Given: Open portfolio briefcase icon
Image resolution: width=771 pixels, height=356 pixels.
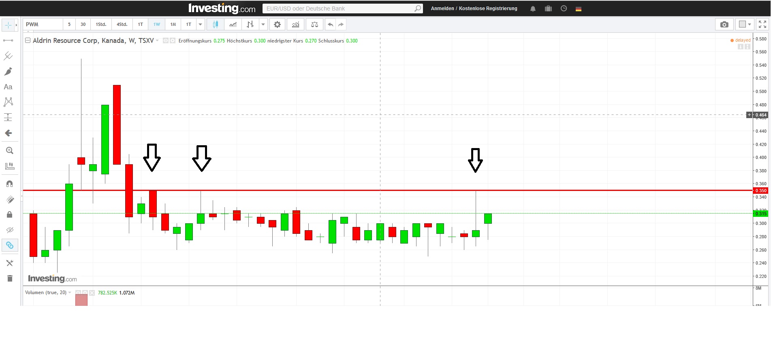Looking at the screenshot, I should point(548,8).
